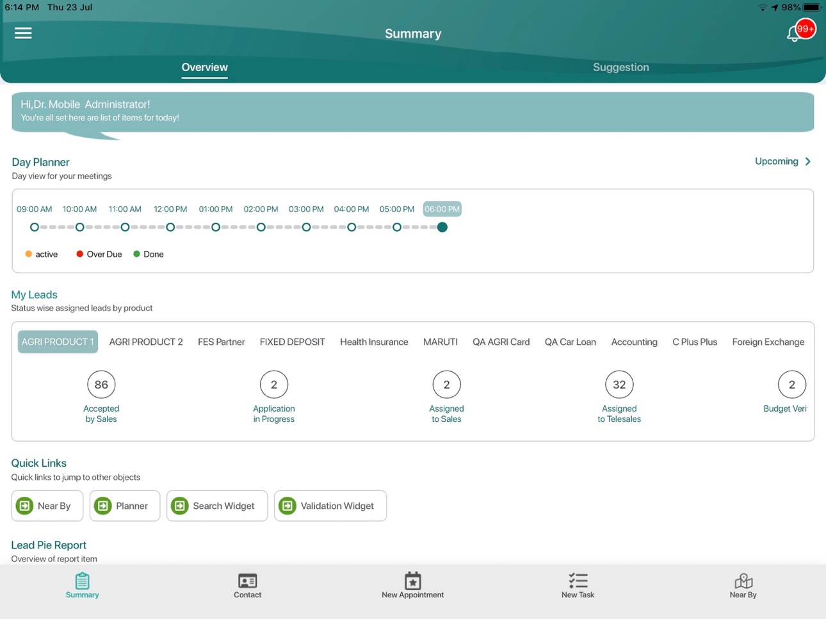Open the 86 Accepted by Sales count
The width and height of the screenshot is (826, 619).
coord(101,385)
